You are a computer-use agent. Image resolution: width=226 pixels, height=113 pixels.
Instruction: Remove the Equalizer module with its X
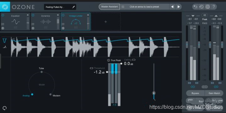click(28, 15)
